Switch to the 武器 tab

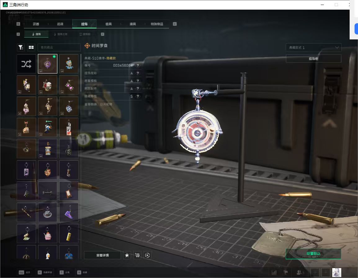click(36, 24)
